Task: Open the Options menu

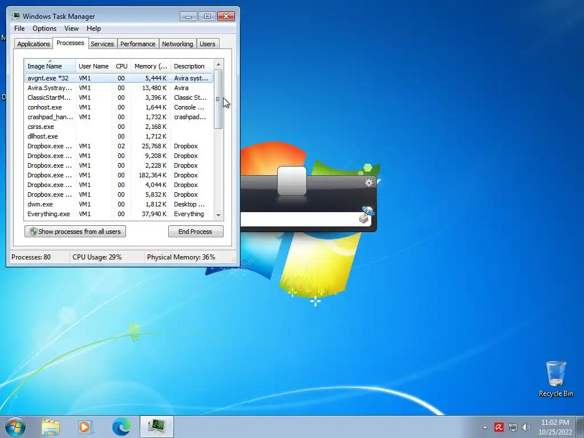Action: (44, 29)
